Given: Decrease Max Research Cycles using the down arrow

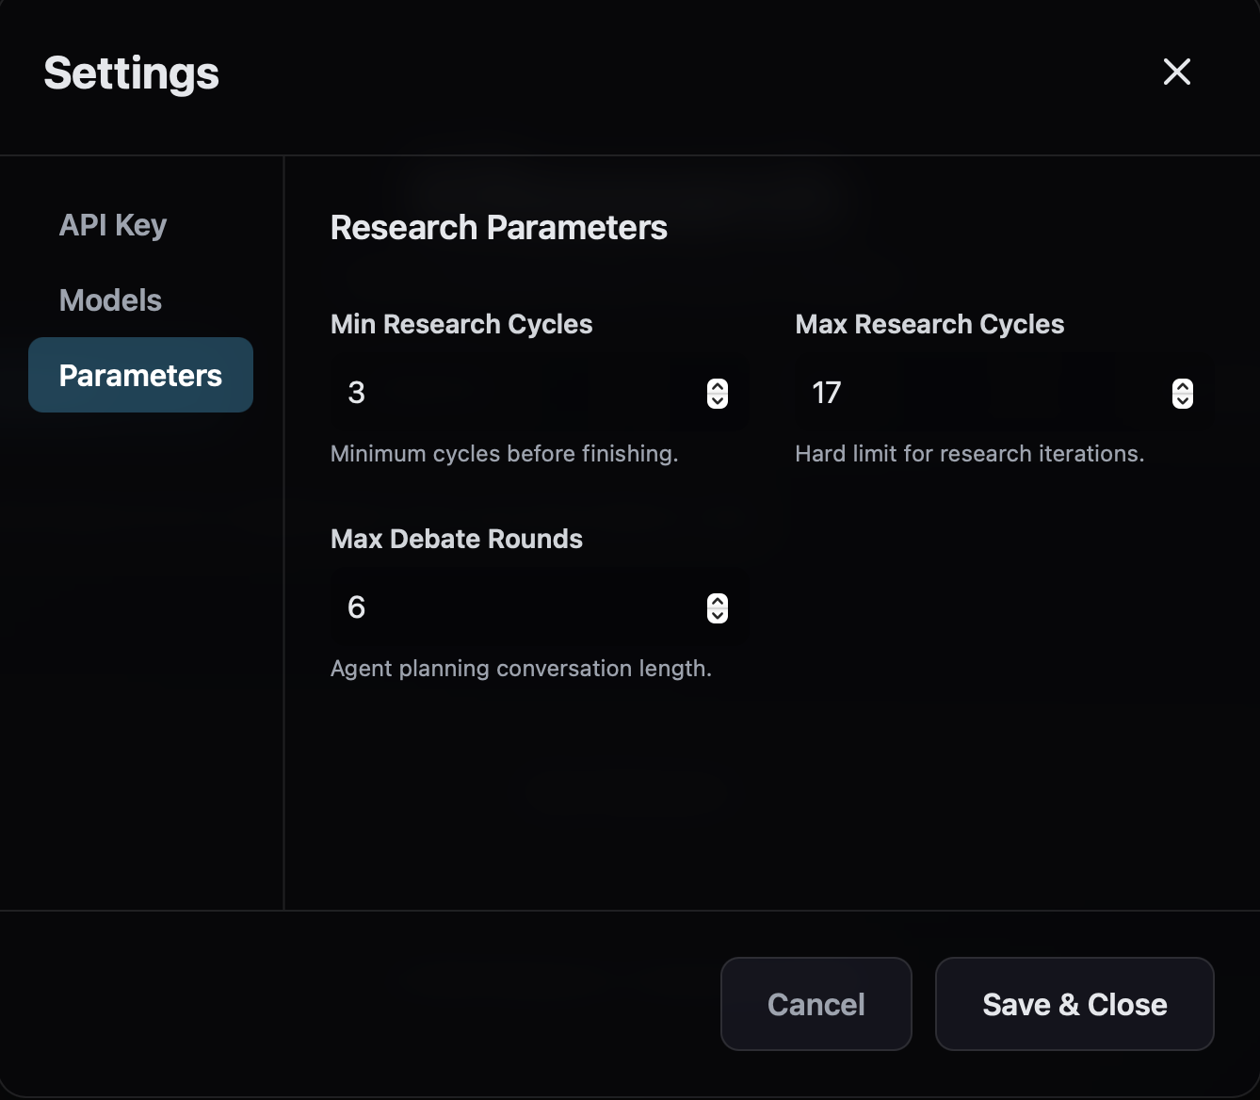Looking at the screenshot, I should pos(1183,401).
